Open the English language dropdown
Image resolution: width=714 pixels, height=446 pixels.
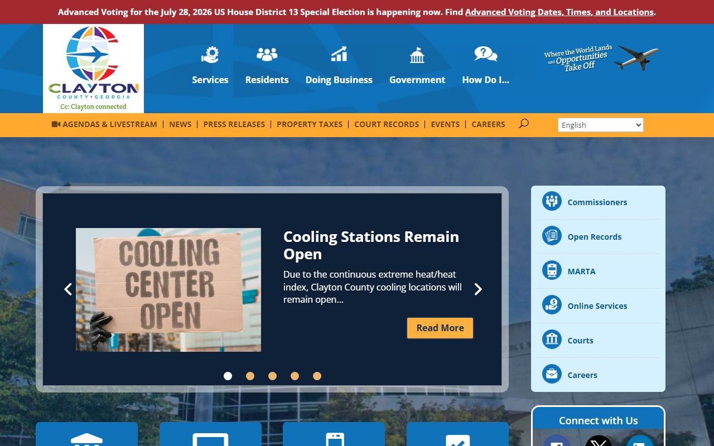601,125
